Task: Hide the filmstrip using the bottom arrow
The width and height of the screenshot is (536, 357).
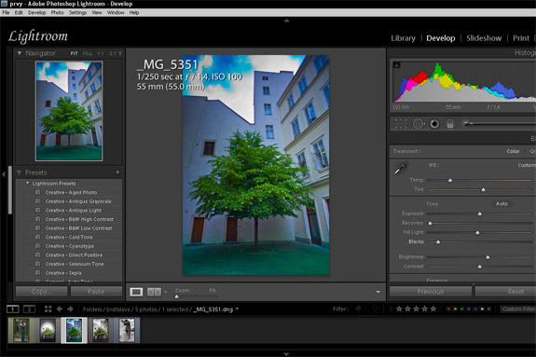Action: 286,354
